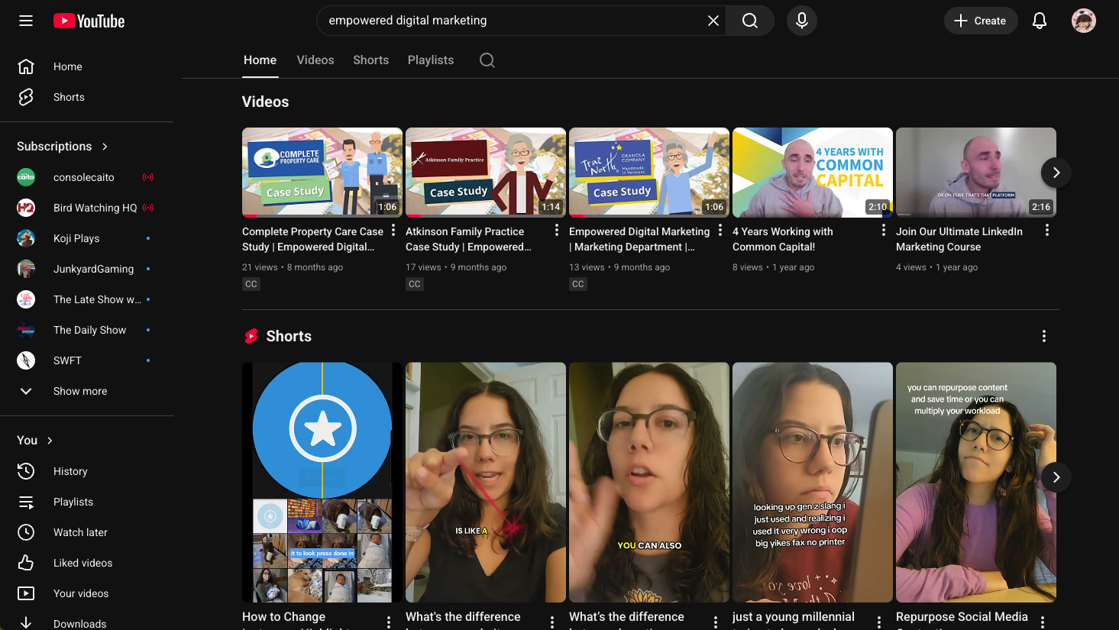Open Liked videos from the sidebar
Image resolution: width=1119 pixels, height=630 pixels.
click(x=81, y=563)
